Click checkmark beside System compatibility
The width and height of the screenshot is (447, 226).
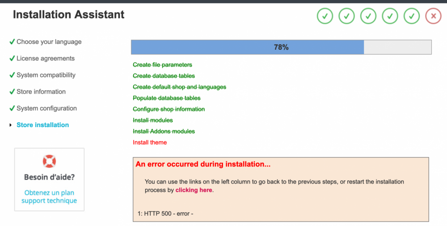pos(12,75)
